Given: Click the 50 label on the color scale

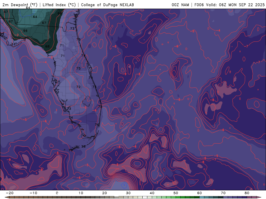Looking at the screenshot, I should (176, 193).
